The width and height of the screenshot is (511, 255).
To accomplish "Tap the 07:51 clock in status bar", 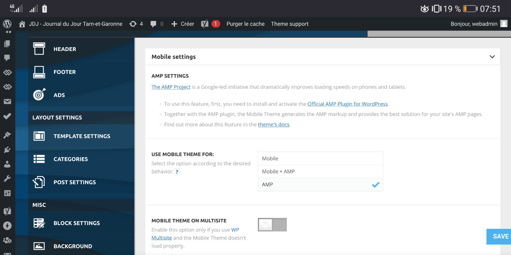I will (490, 9).
